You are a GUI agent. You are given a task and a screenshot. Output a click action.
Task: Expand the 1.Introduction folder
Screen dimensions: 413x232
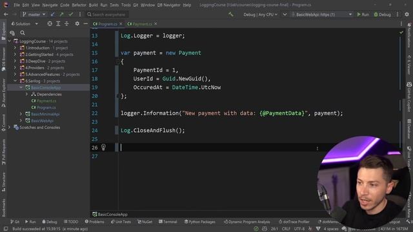(x=15, y=48)
